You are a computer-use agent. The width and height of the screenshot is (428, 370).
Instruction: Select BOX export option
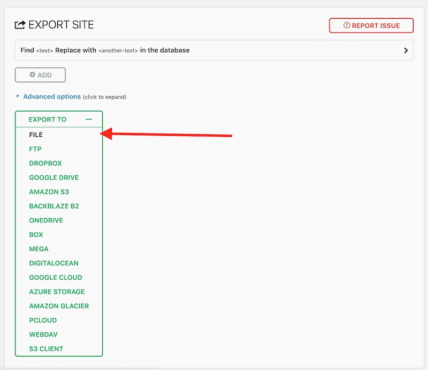[x=36, y=235]
